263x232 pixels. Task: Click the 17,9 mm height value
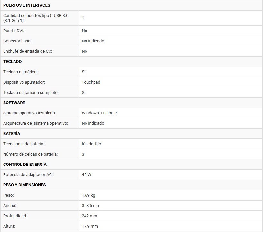(90, 226)
